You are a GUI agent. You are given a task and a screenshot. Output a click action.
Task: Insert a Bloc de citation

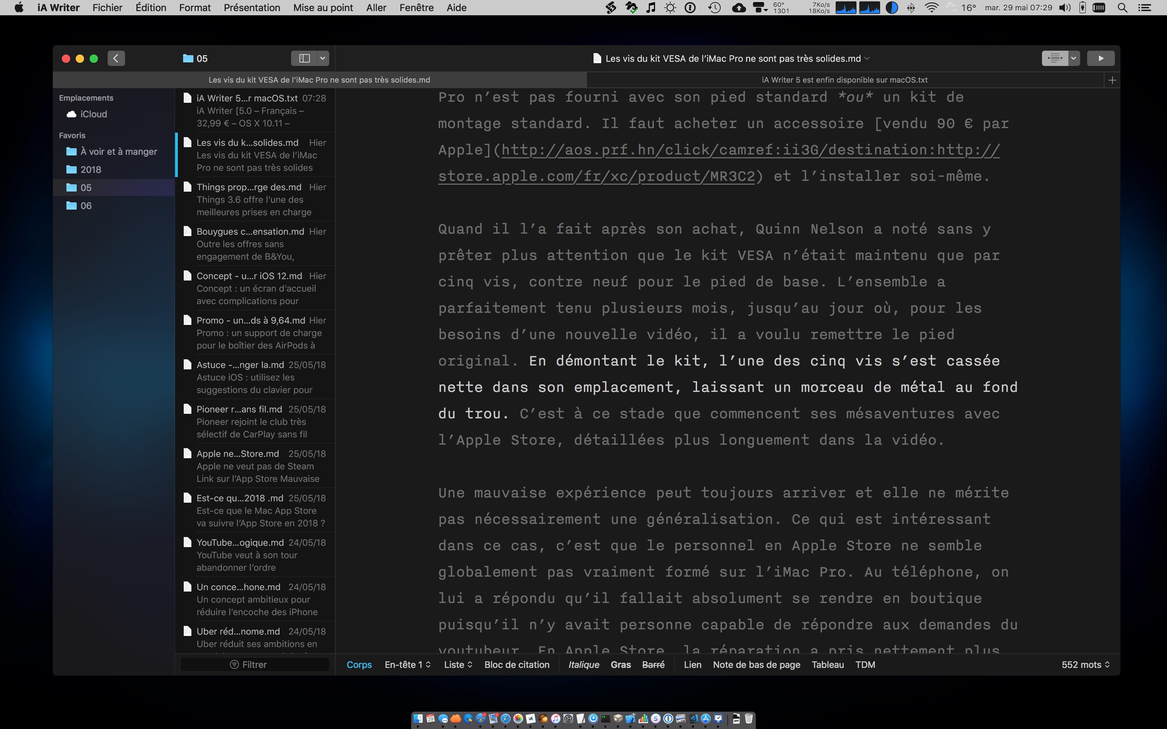tap(517, 664)
